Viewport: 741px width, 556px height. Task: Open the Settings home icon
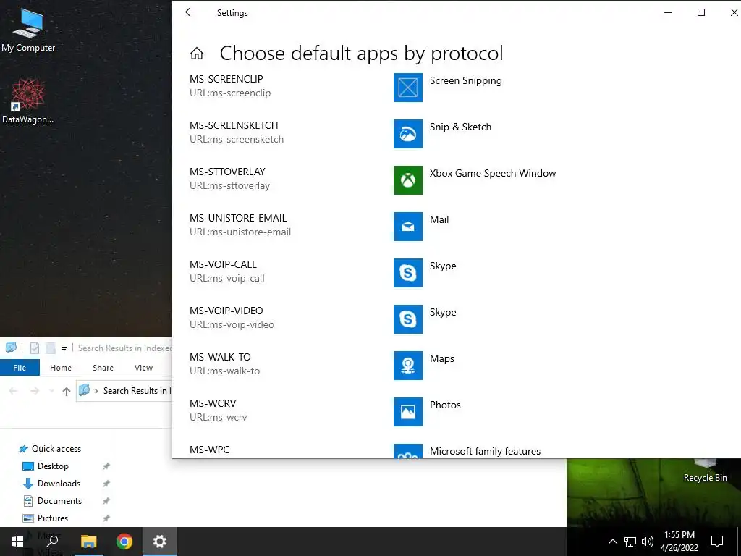pos(197,54)
